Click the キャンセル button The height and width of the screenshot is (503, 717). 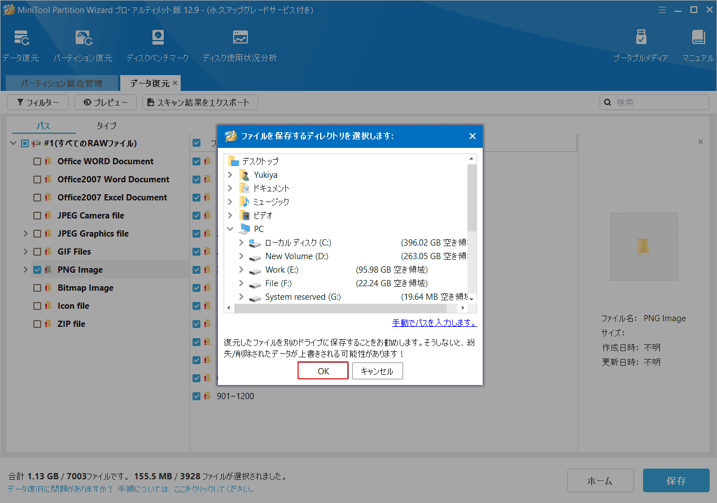[377, 371]
